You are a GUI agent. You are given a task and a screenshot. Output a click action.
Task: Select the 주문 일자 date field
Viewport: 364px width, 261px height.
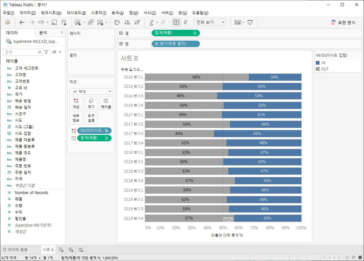pyautogui.click(x=23, y=172)
